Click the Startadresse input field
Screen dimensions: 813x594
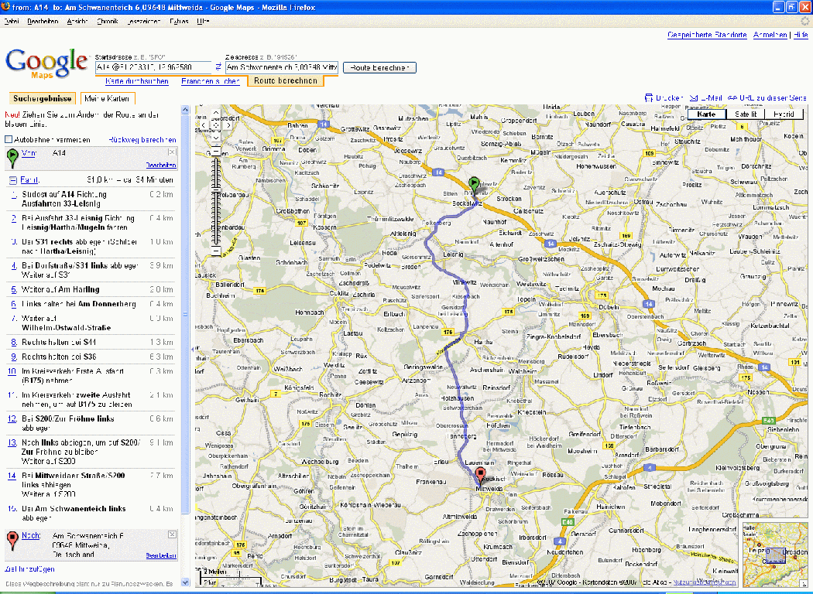pyautogui.click(x=153, y=67)
